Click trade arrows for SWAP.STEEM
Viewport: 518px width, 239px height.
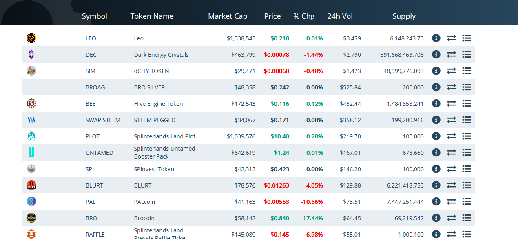[451, 120]
